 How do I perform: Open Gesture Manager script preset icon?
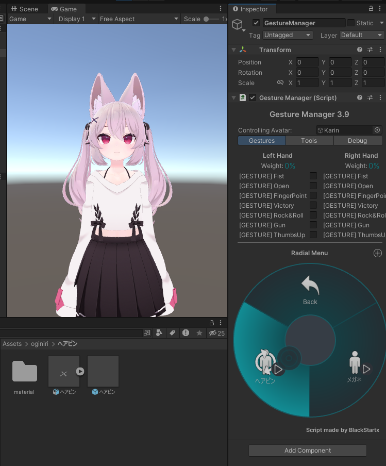pyautogui.click(x=370, y=97)
